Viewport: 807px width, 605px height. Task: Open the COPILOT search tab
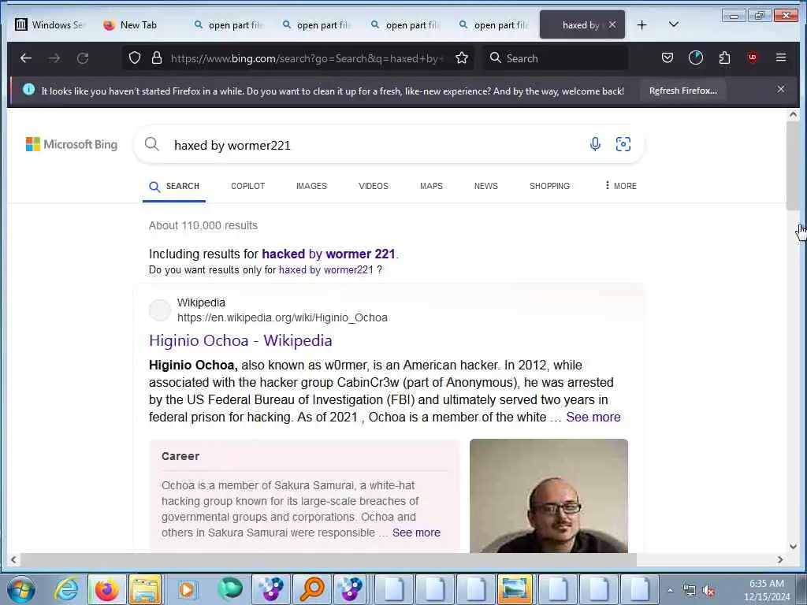(x=247, y=186)
